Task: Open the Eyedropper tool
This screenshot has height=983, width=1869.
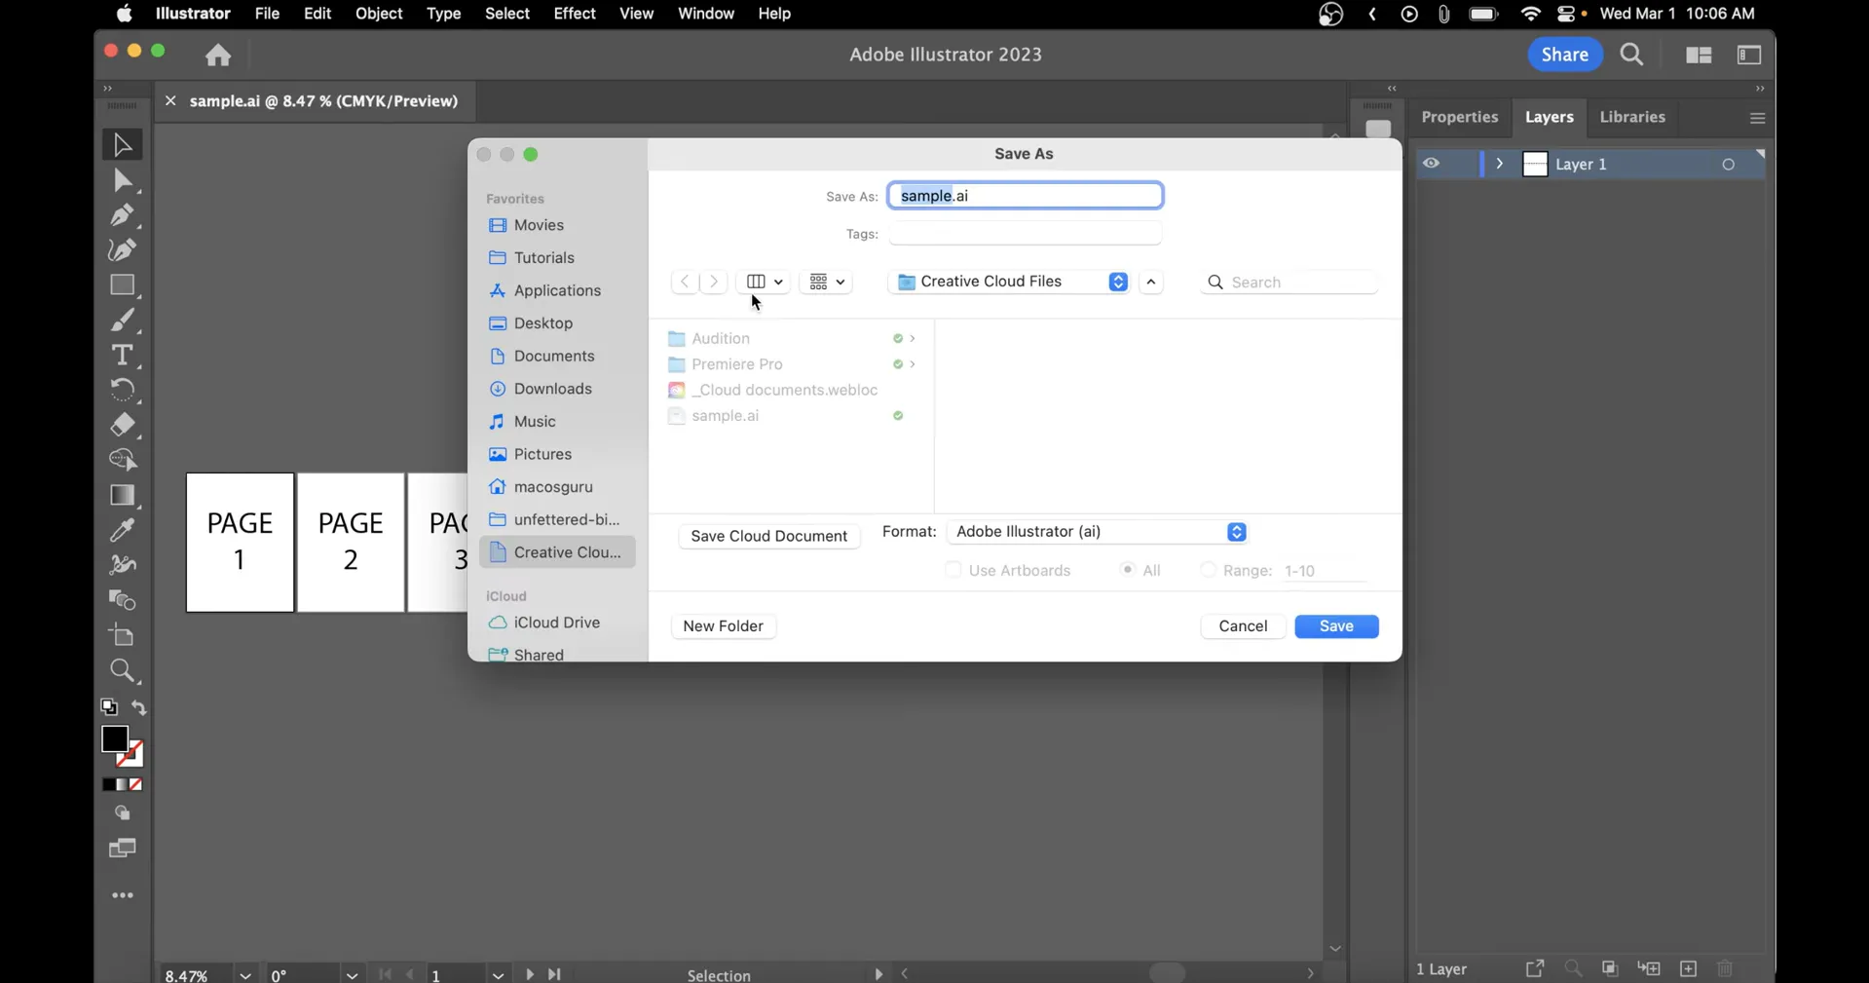Action: tap(122, 529)
